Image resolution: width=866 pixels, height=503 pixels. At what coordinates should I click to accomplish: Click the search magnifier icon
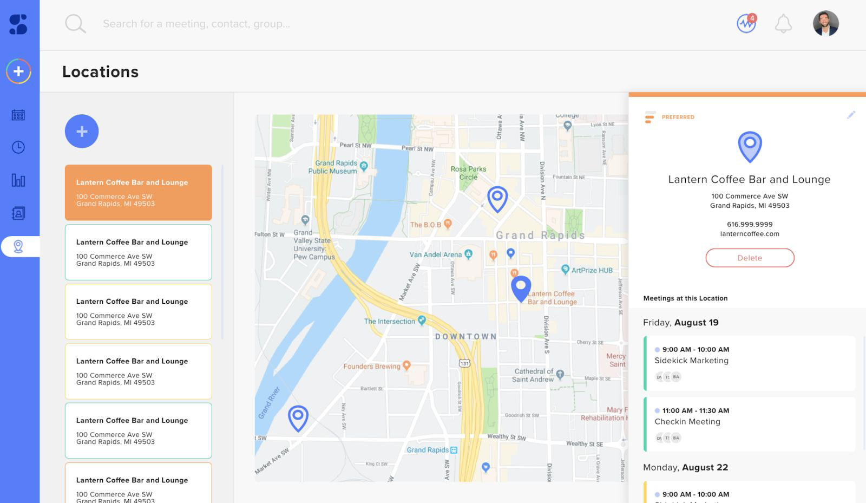pyautogui.click(x=75, y=24)
